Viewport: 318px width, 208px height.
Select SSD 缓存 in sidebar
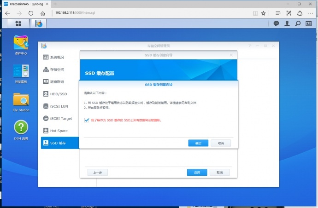point(59,143)
